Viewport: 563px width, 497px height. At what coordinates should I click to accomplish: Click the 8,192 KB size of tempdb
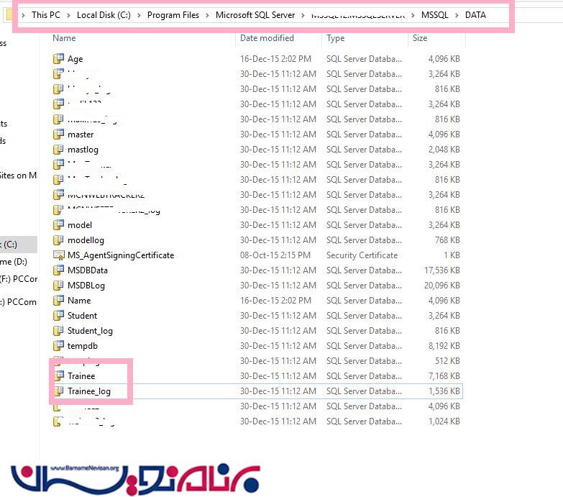point(444,345)
